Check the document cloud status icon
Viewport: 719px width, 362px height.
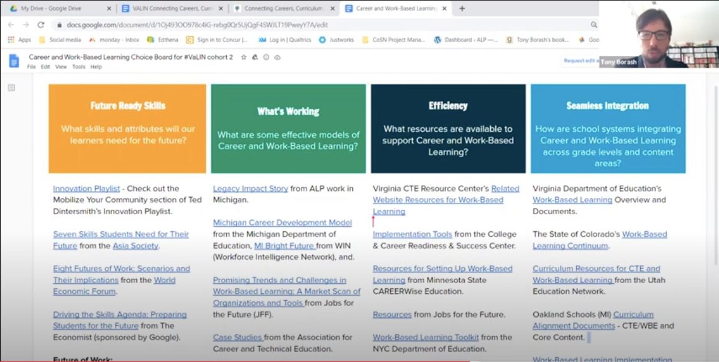pyautogui.click(x=277, y=57)
